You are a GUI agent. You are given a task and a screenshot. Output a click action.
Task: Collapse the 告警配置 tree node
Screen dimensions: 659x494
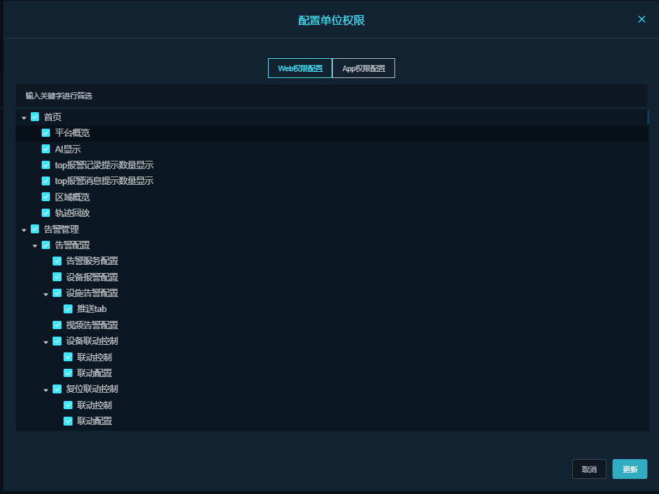coord(35,246)
